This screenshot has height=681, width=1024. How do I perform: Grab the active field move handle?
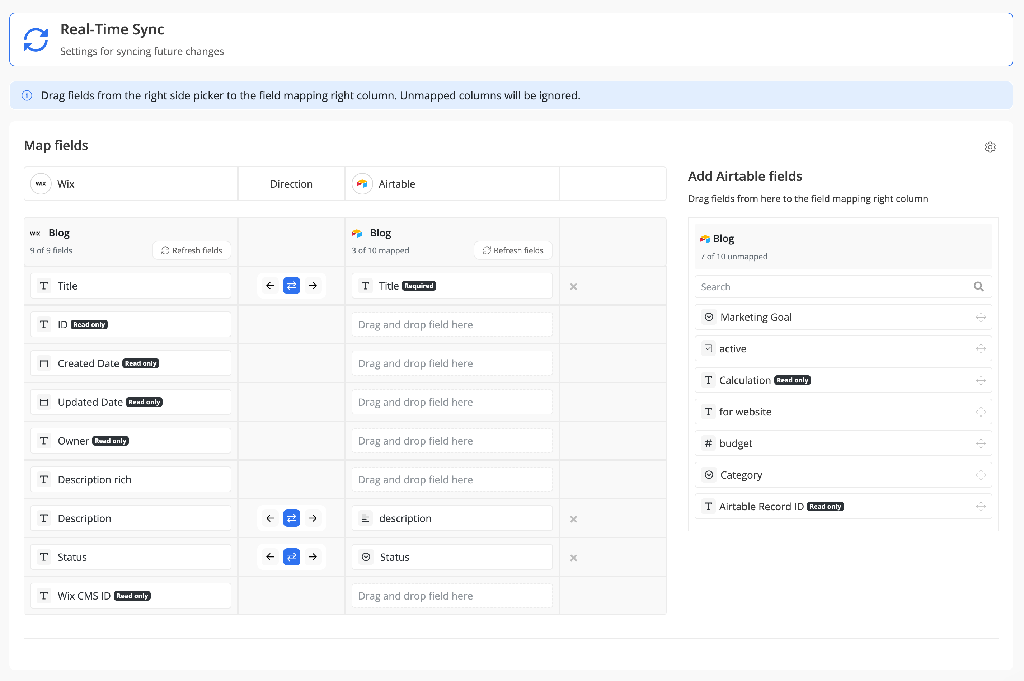coord(981,349)
